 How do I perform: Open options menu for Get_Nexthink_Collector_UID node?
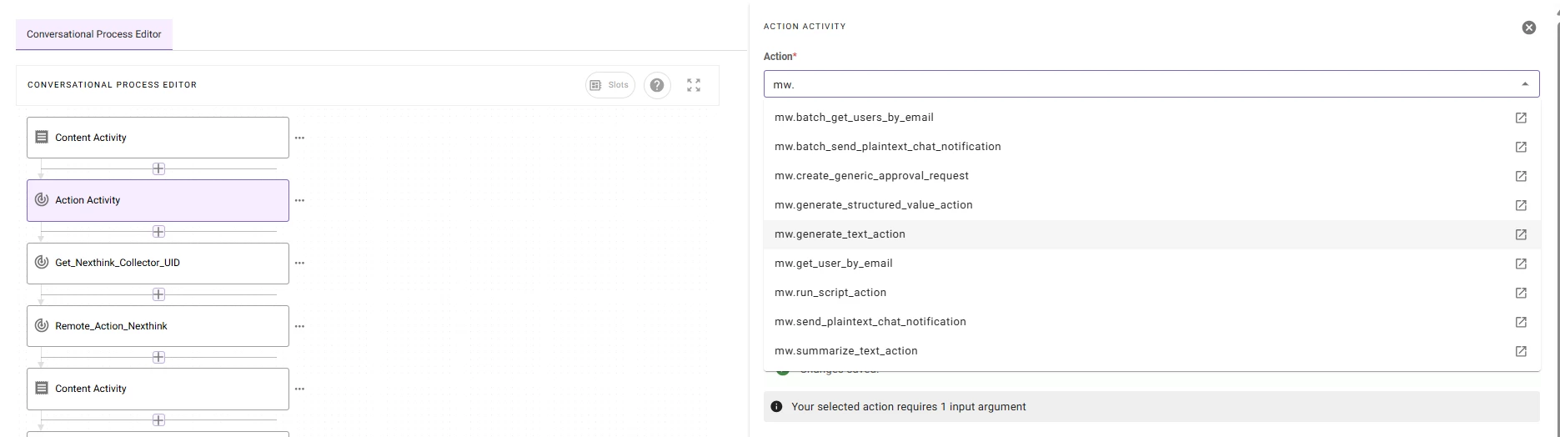pos(300,264)
